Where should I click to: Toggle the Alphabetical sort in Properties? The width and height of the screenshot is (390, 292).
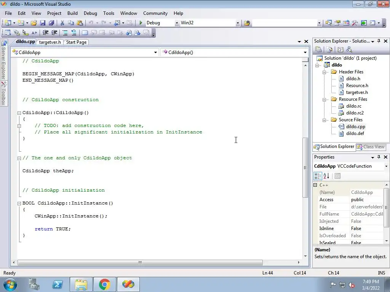(x=326, y=176)
